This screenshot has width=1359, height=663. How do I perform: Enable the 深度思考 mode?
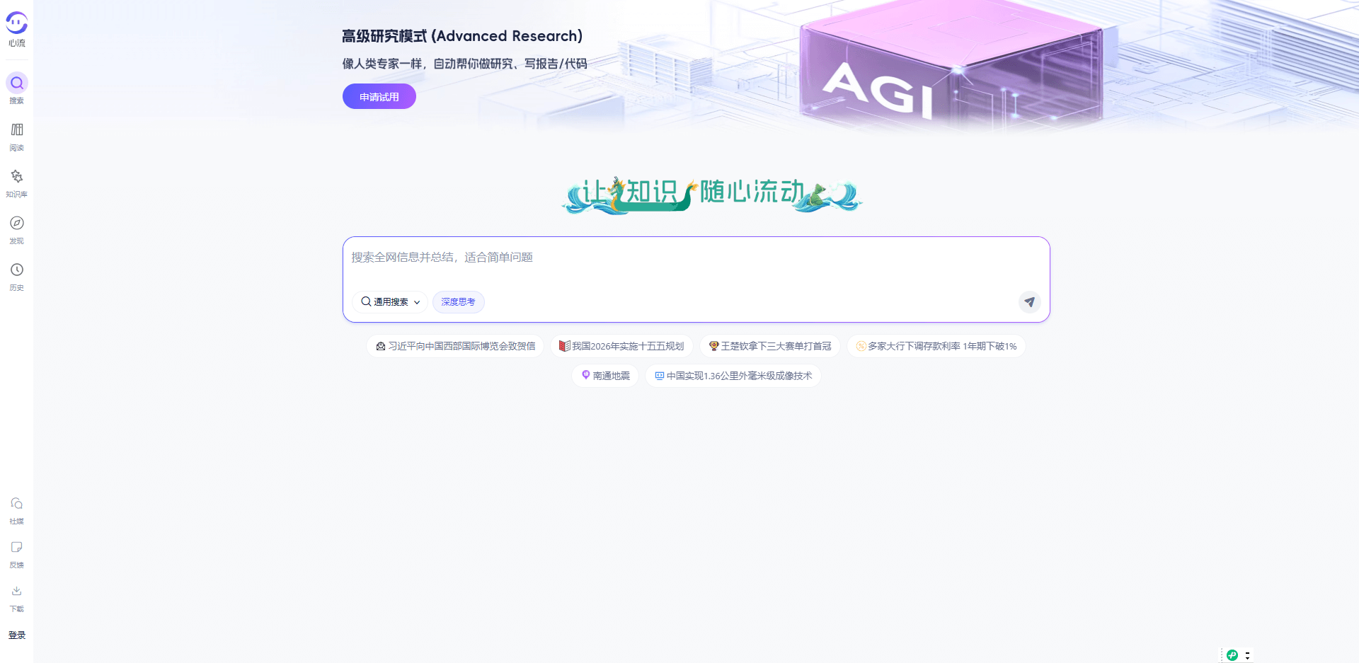click(458, 302)
